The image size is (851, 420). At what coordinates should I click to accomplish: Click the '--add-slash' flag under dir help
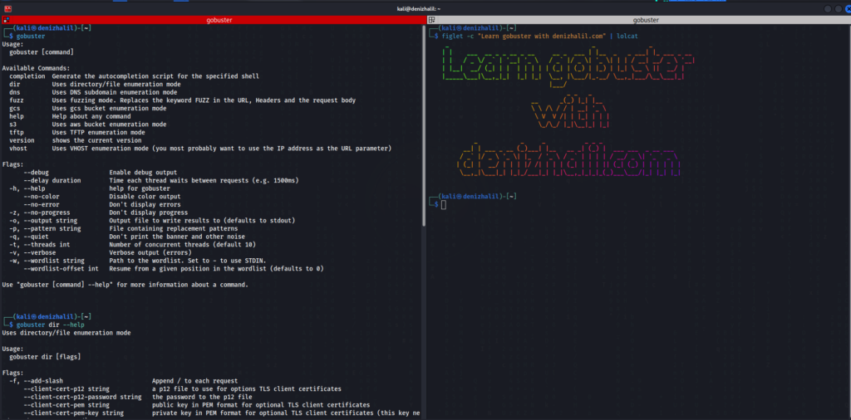pyautogui.click(x=46, y=380)
